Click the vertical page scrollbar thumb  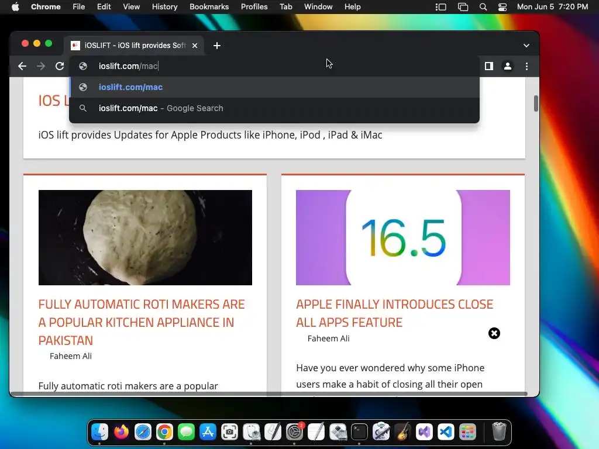pyautogui.click(x=536, y=103)
